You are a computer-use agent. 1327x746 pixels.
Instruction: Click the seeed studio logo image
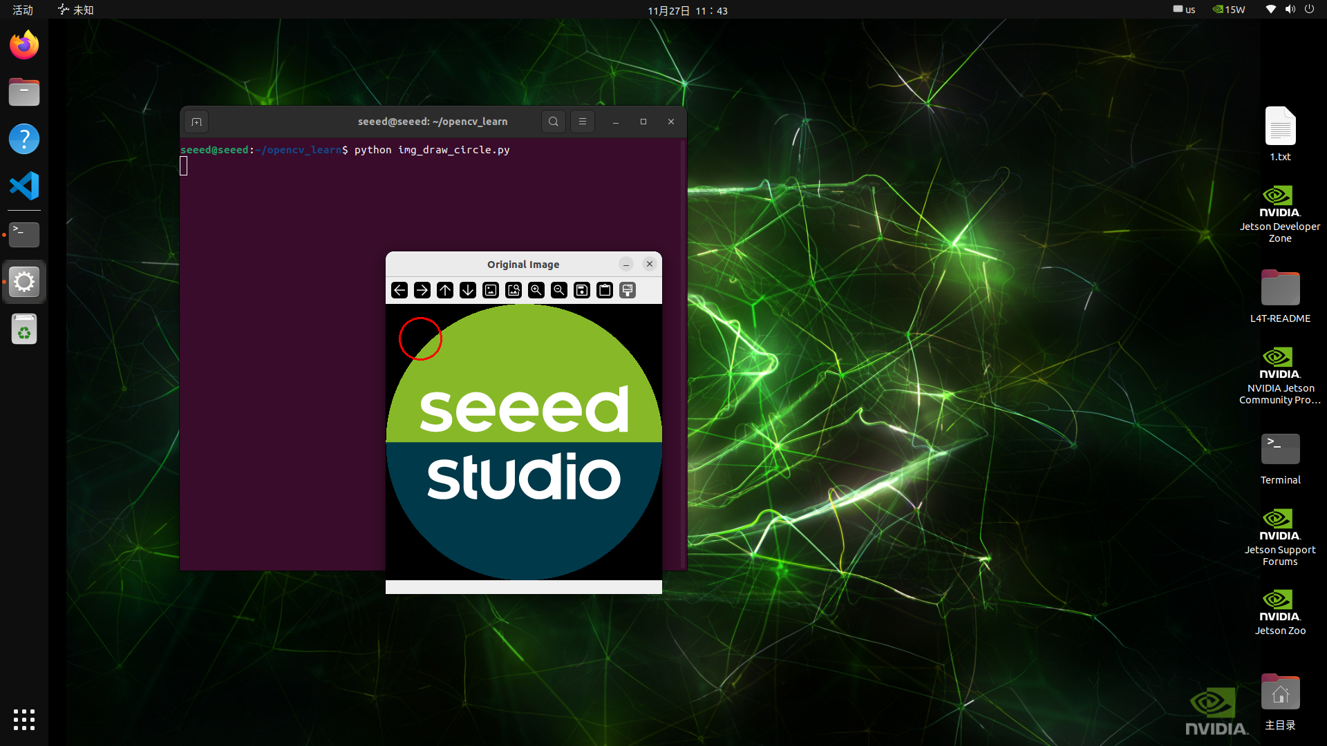pyautogui.click(x=524, y=442)
